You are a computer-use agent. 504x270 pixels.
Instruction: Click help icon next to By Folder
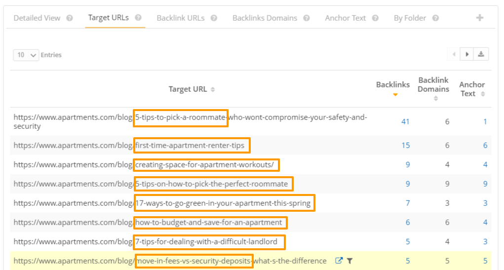coord(435,18)
